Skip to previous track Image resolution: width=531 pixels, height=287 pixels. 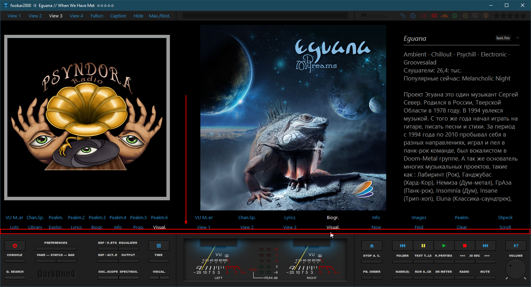[402, 246]
